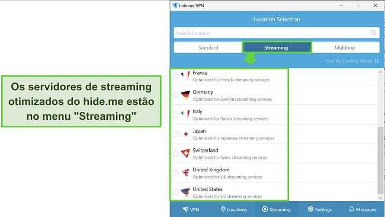Select 'Italy' server name text
The height and width of the screenshot is (217, 385).
(x=197, y=111)
